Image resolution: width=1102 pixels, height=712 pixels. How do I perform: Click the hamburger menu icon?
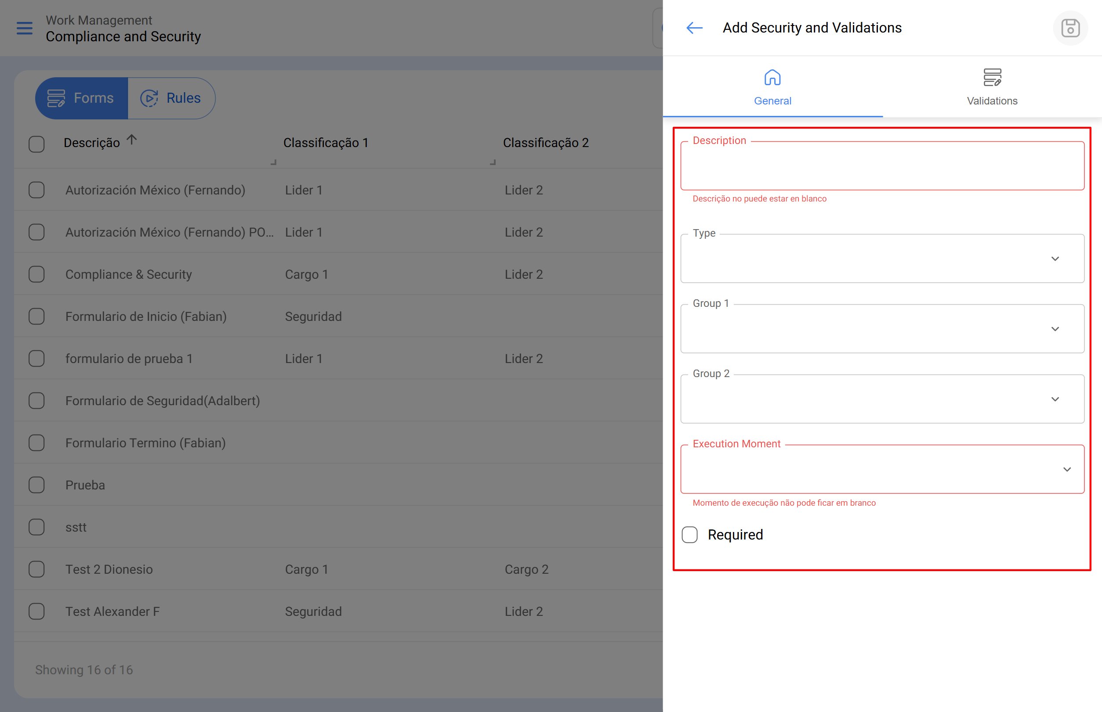coord(25,28)
